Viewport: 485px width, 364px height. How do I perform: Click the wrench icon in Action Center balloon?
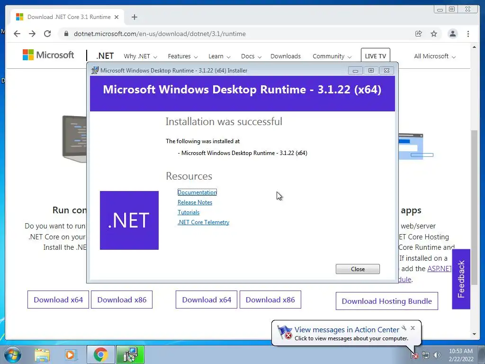click(x=404, y=328)
